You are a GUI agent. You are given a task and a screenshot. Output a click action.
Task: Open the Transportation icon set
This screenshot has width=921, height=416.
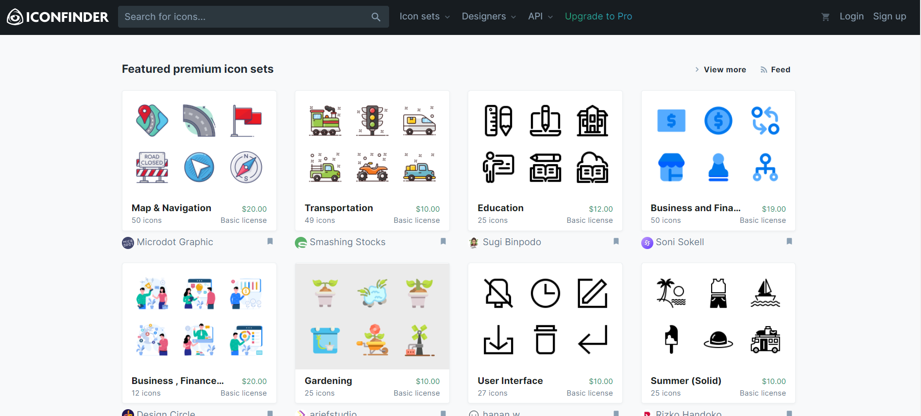(x=339, y=208)
